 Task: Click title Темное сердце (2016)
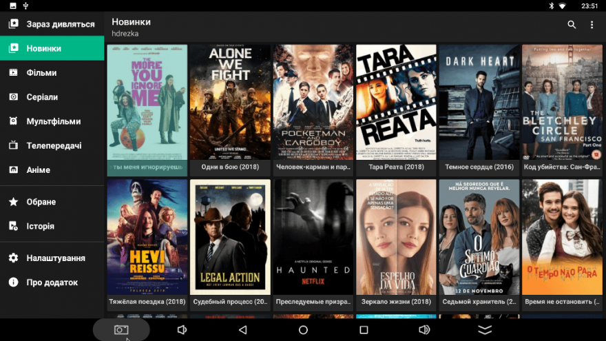479,167
